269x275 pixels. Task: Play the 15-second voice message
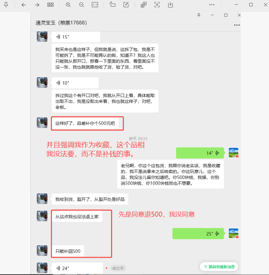click(76, 37)
